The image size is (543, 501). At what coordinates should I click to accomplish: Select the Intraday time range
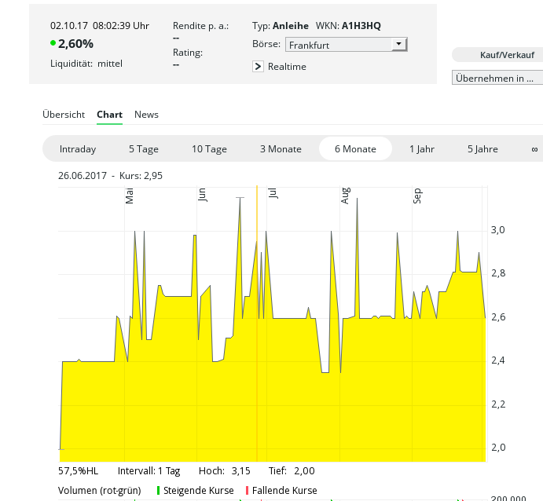[78, 149]
